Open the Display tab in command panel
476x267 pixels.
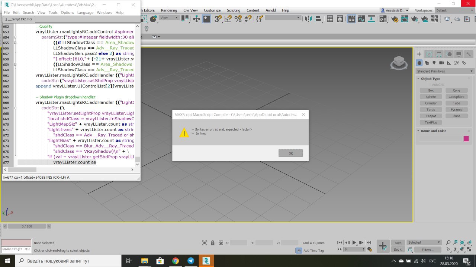tap(459, 54)
